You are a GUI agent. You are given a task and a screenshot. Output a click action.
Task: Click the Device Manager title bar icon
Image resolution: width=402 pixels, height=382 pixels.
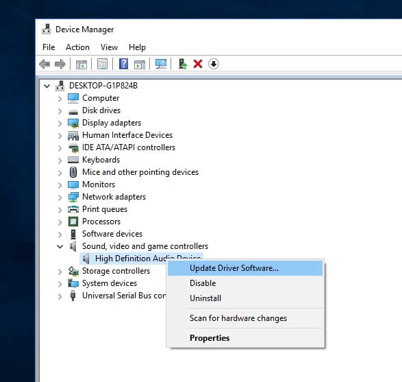point(47,29)
